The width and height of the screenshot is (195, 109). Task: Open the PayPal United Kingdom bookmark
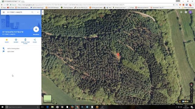37,8
